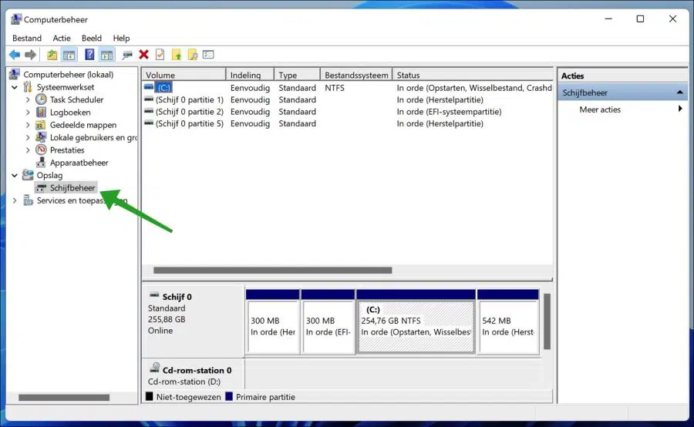Select the 300 MB EFI partition block
694x427 pixels.
(x=328, y=322)
